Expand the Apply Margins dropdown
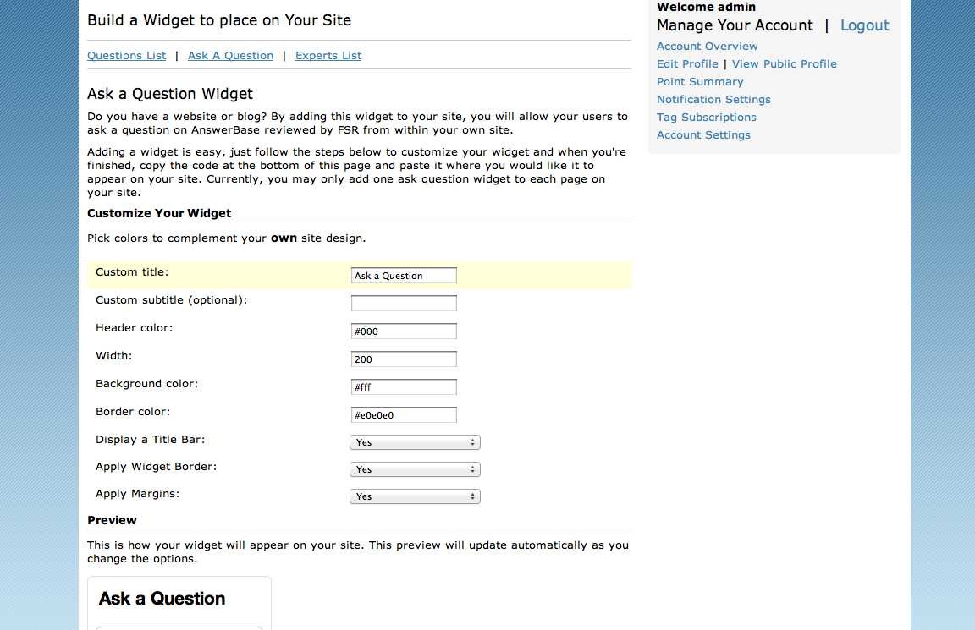Screen dimensions: 975x630 point(415,496)
